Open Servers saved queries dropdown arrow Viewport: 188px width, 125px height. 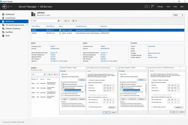(76, 21)
